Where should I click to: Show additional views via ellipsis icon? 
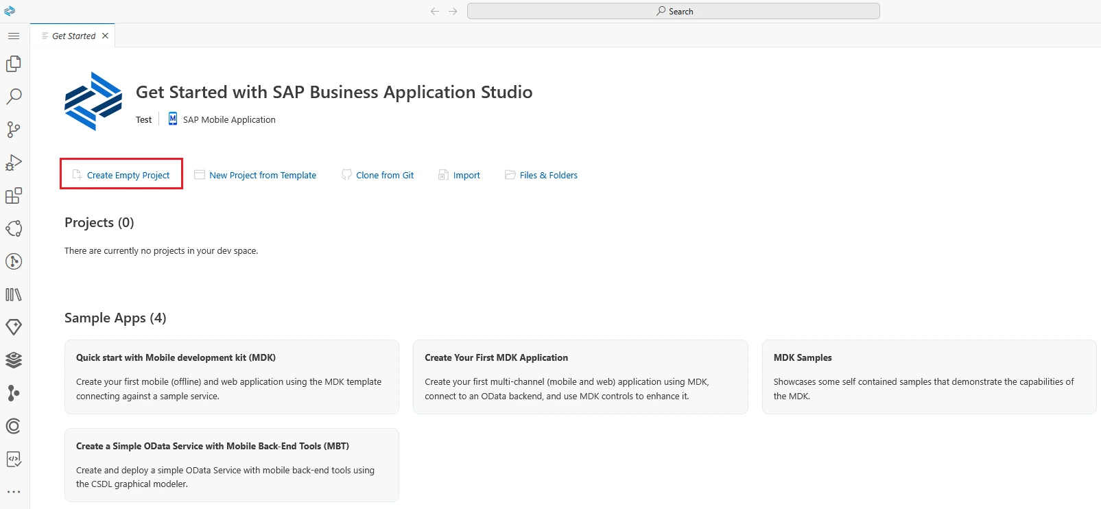pyautogui.click(x=14, y=492)
